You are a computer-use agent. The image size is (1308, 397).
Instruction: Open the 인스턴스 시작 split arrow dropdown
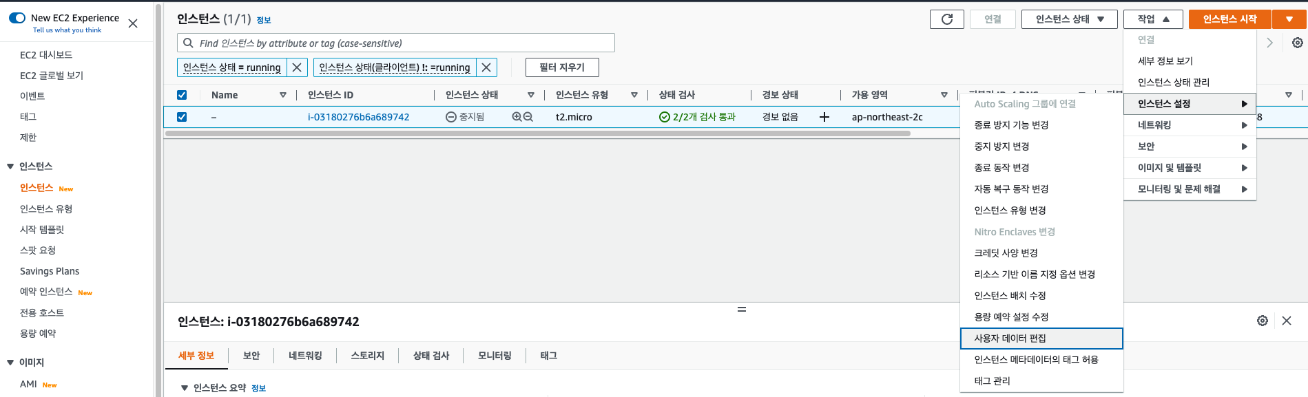pos(1289,19)
